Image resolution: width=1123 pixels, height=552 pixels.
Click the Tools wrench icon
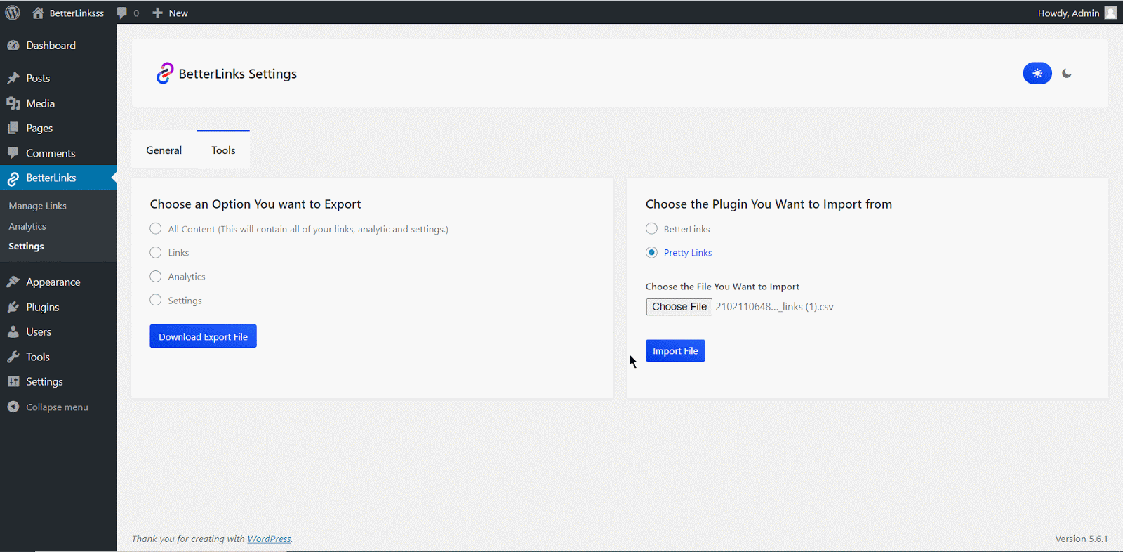(13, 357)
